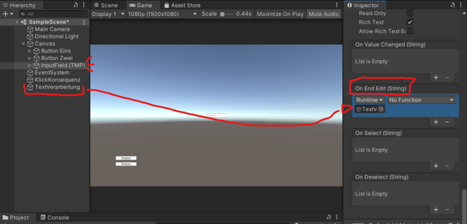Add listener to On Value Changed

(436, 78)
